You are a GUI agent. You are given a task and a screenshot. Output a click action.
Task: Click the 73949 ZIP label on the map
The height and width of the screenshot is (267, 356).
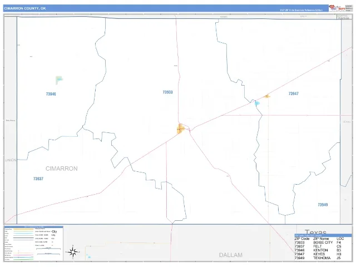[x=323, y=205]
